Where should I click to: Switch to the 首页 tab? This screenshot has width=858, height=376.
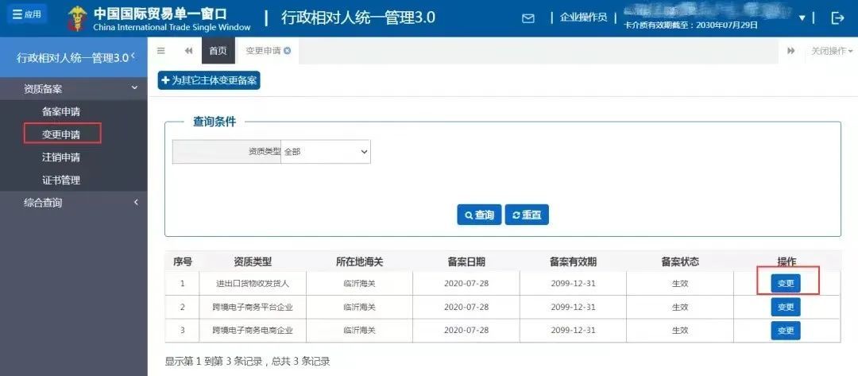[218, 51]
